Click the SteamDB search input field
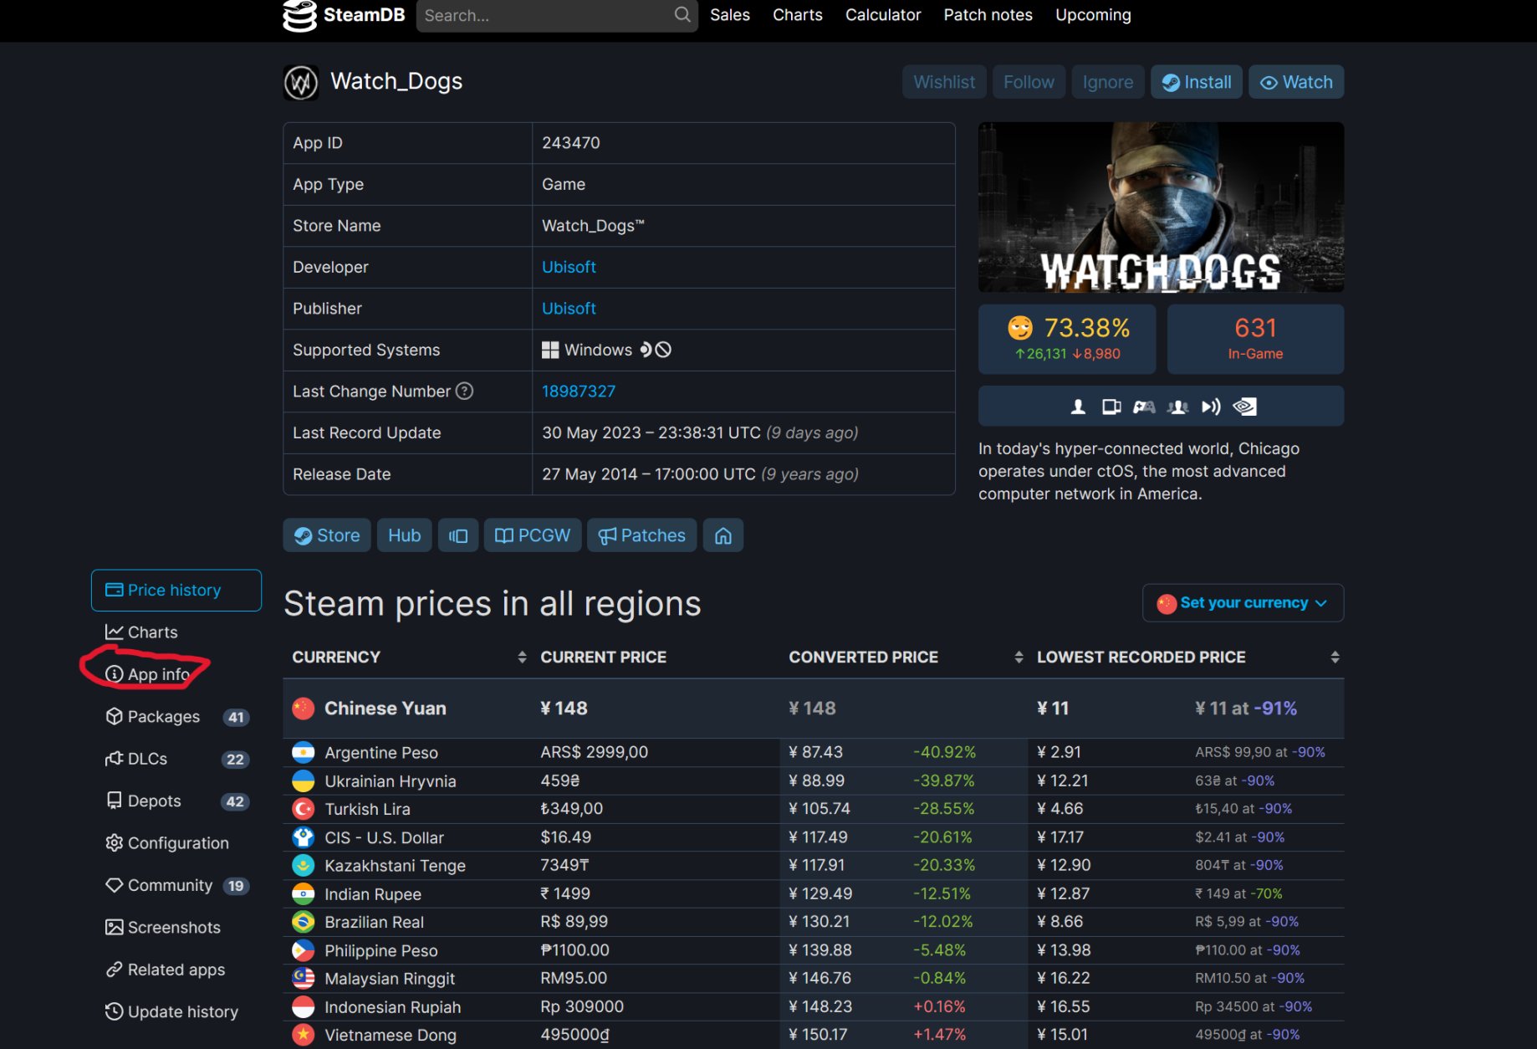The width and height of the screenshot is (1537, 1049). pos(557,15)
